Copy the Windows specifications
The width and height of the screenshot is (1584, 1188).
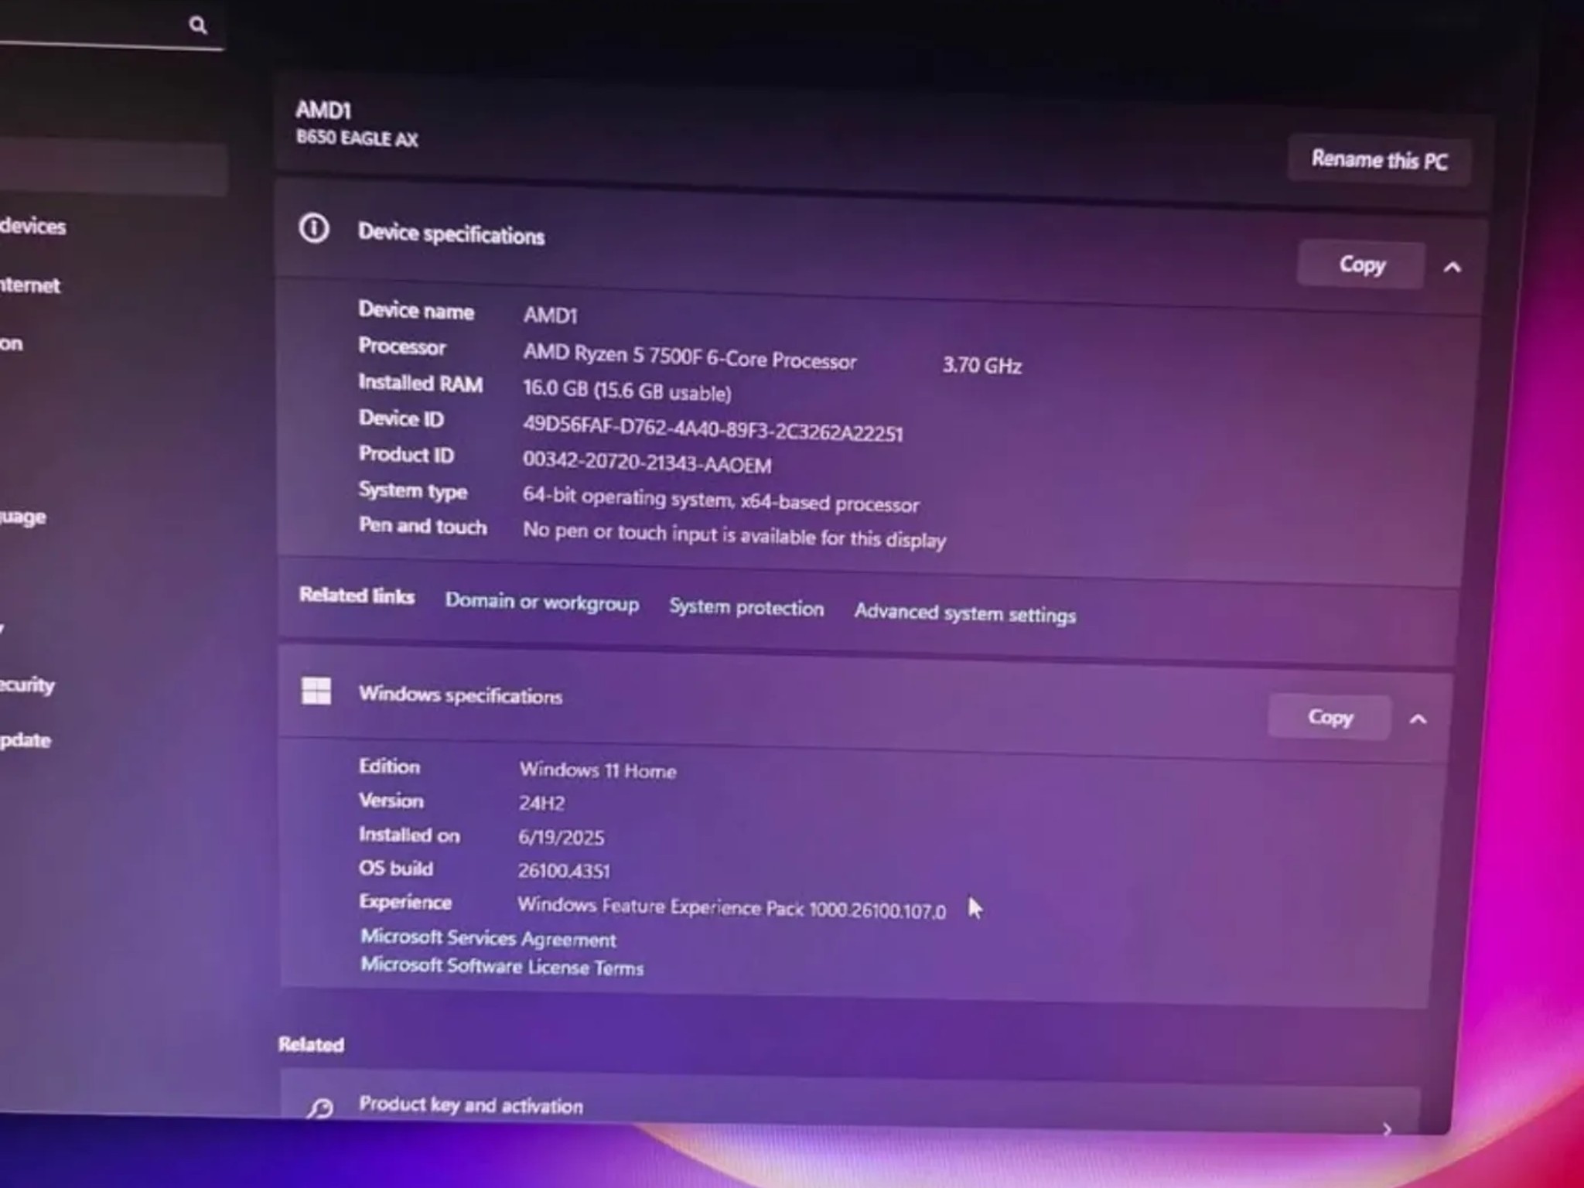1330,717
